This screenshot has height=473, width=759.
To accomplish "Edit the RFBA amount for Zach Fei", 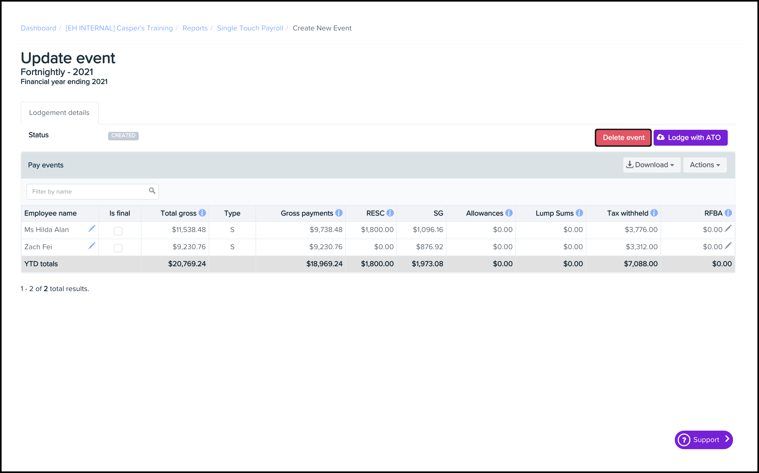I will [728, 246].
